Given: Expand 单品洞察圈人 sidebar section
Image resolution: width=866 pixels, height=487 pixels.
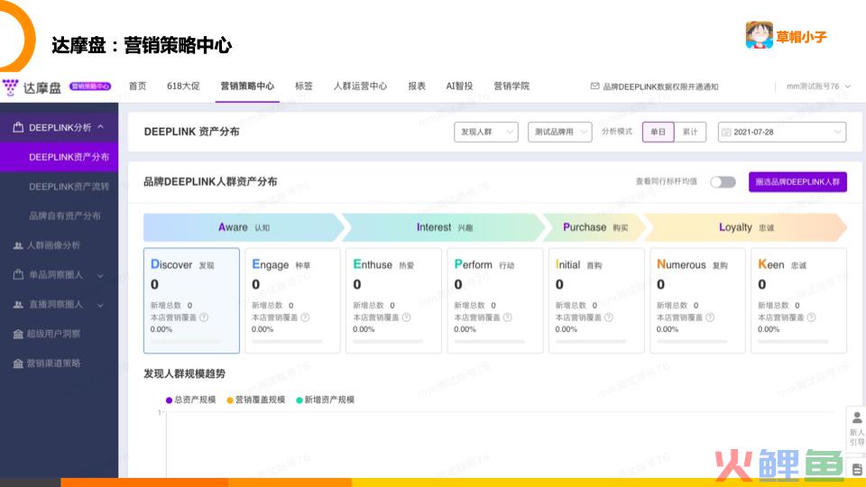Looking at the screenshot, I should (x=100, y=275).
